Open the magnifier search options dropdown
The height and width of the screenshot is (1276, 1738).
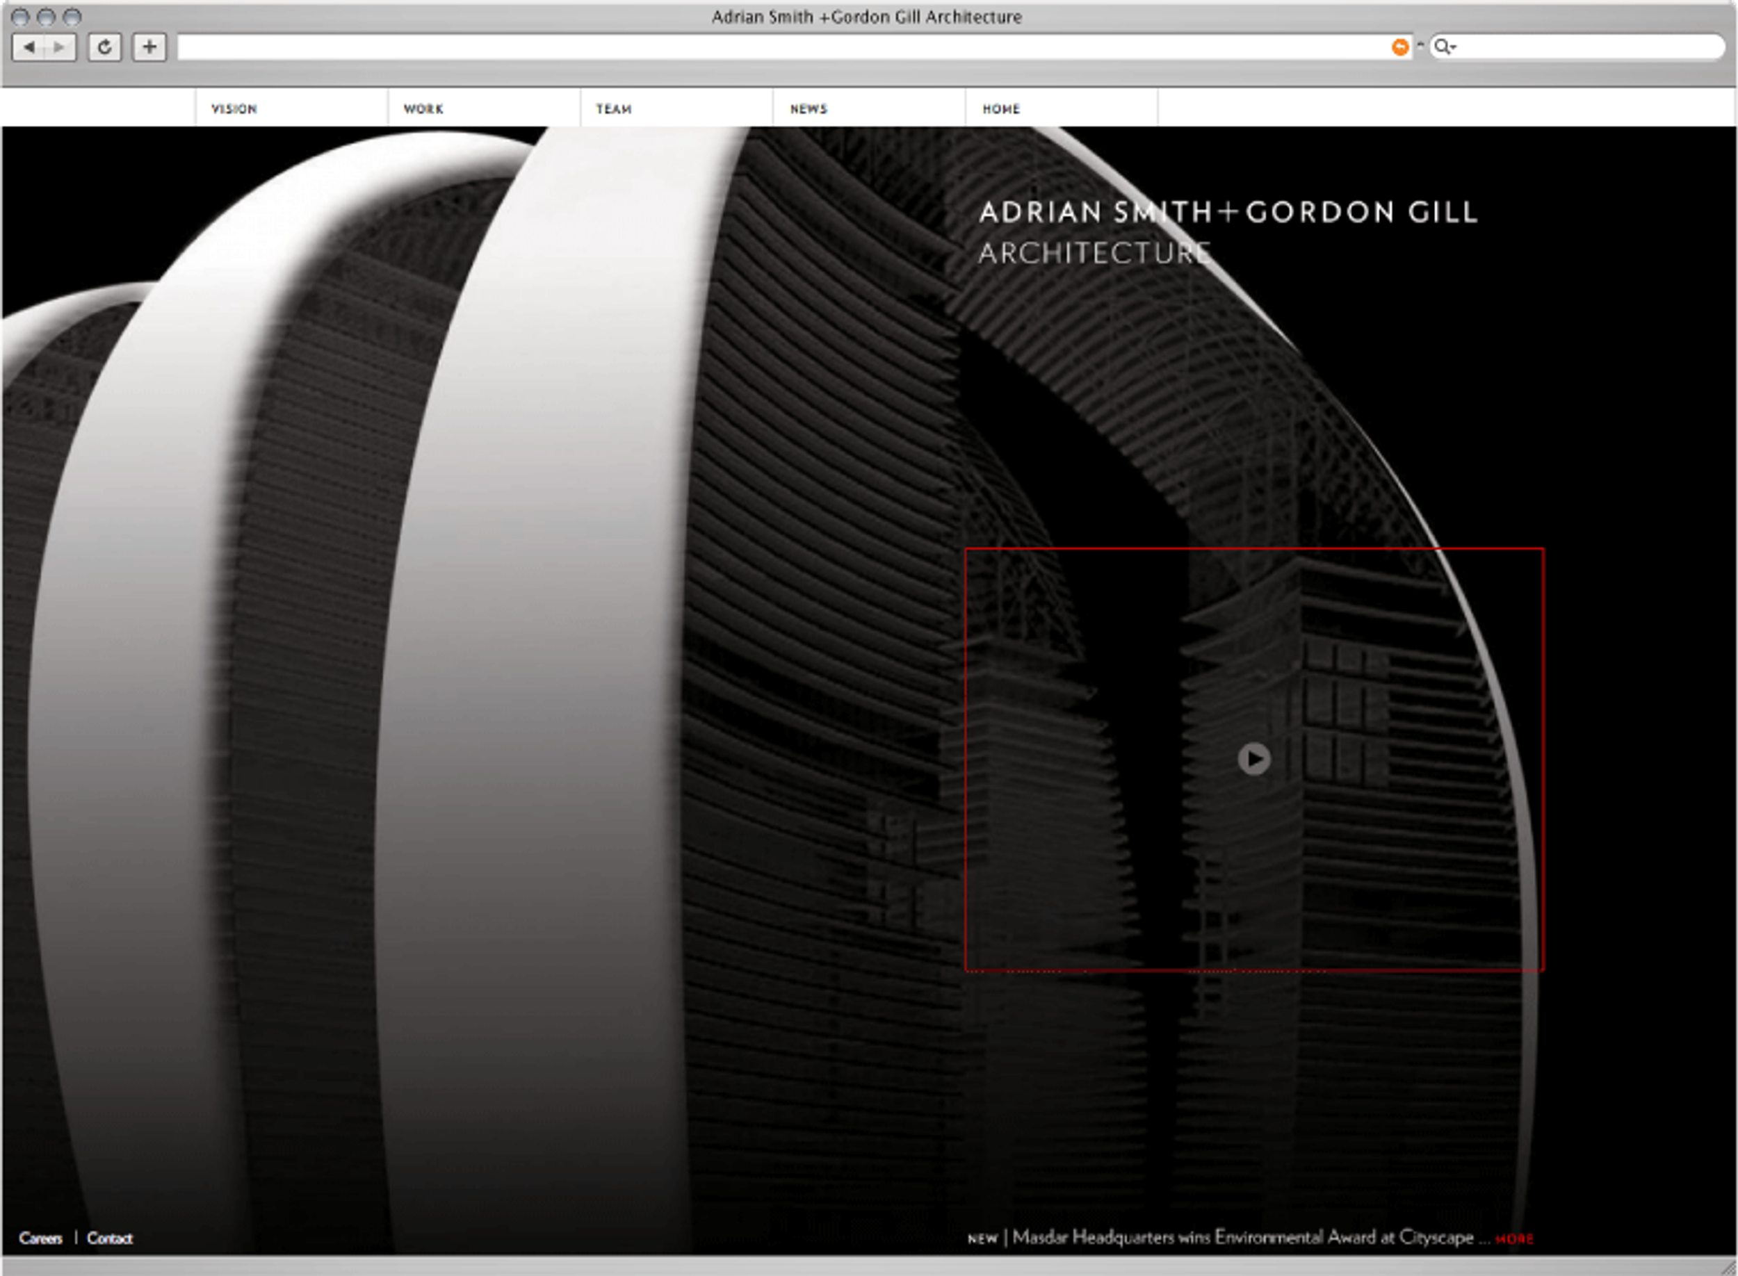(1445, 47)
